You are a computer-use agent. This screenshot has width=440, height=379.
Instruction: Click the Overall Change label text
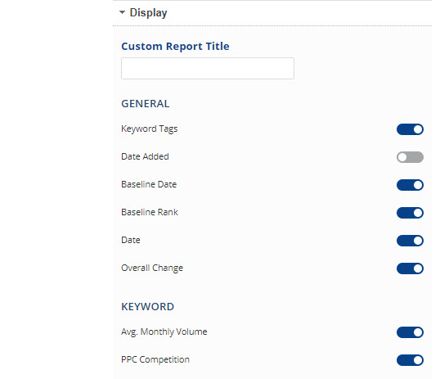point(152,268)
